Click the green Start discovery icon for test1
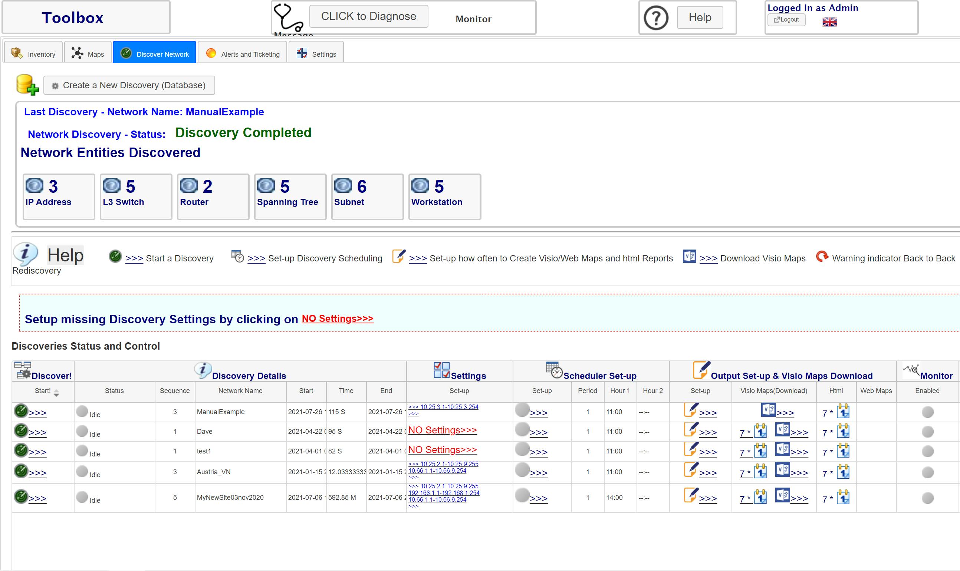 point(21,450)
